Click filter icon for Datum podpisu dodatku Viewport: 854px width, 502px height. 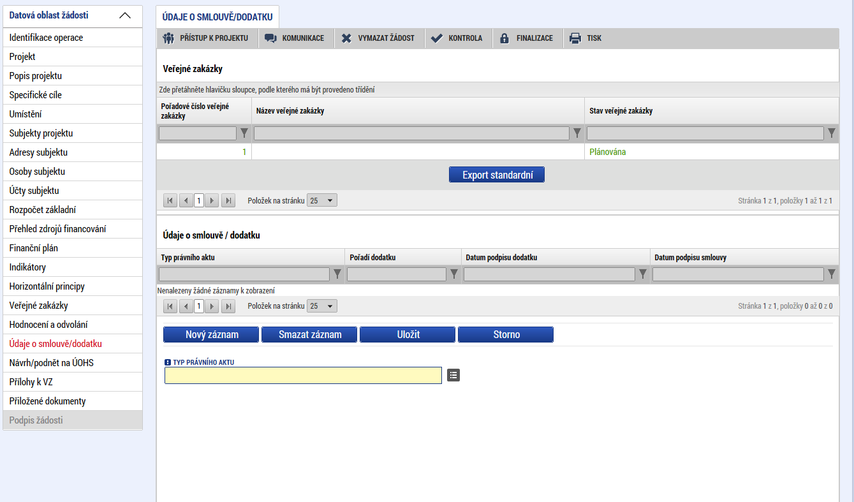click(x=643, y=274)
